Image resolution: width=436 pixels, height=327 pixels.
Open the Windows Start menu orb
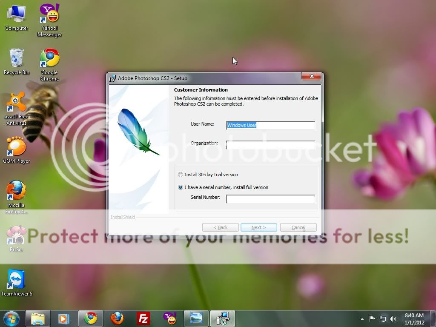point(11,318)
